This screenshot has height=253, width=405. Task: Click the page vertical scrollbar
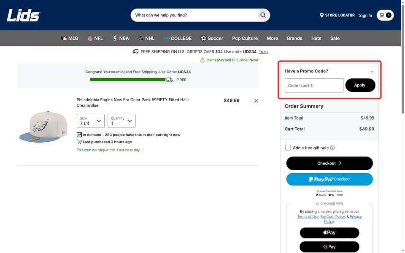pos(402,59)
